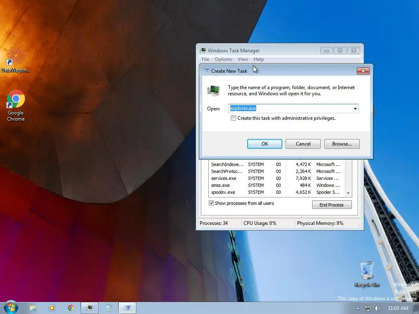Expand the Open combo box dropdown arrow
Viewport: 419px width, 314px height.
[x=355, y=109]
